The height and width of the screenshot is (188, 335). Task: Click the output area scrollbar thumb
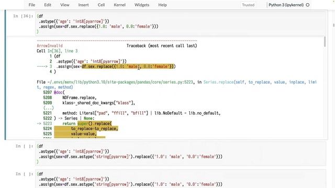click(x=325, y=42)
